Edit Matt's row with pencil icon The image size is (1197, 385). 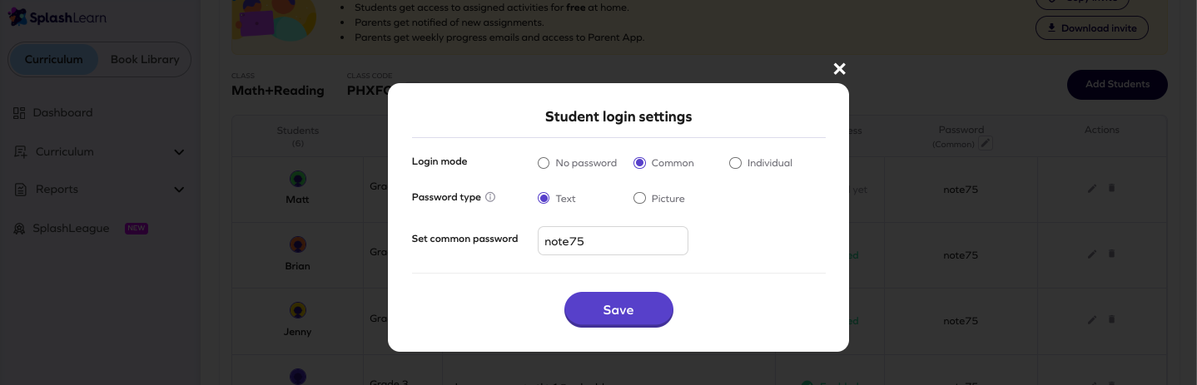1092,189
